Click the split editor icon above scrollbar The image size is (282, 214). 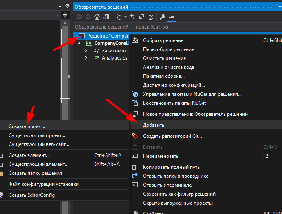click(x=65, y=15)
